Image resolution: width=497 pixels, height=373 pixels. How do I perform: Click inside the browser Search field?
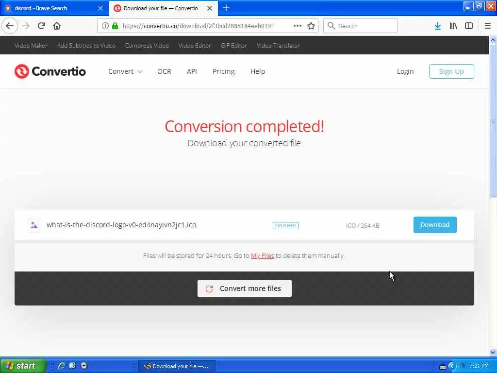361,26
